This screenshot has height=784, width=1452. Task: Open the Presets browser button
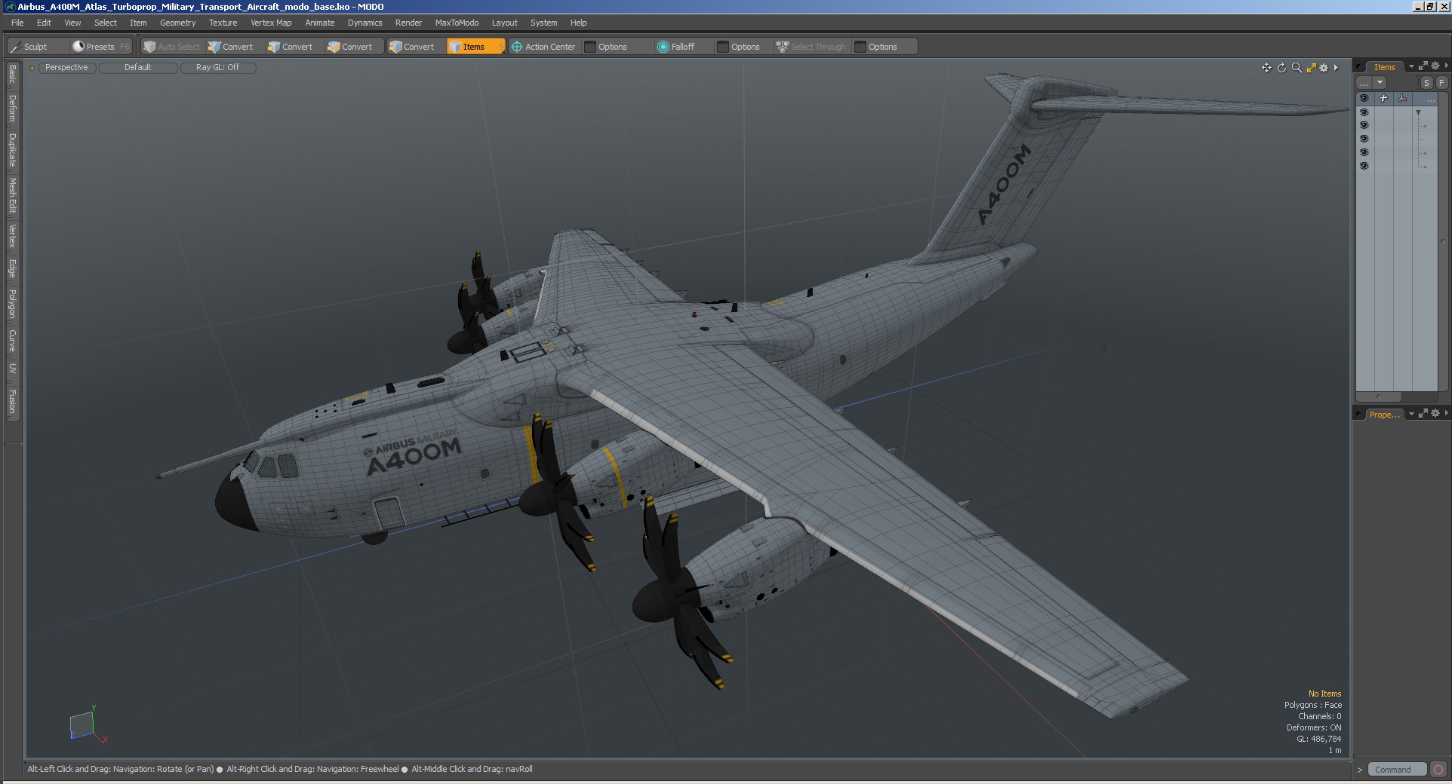tap(101, 47)
